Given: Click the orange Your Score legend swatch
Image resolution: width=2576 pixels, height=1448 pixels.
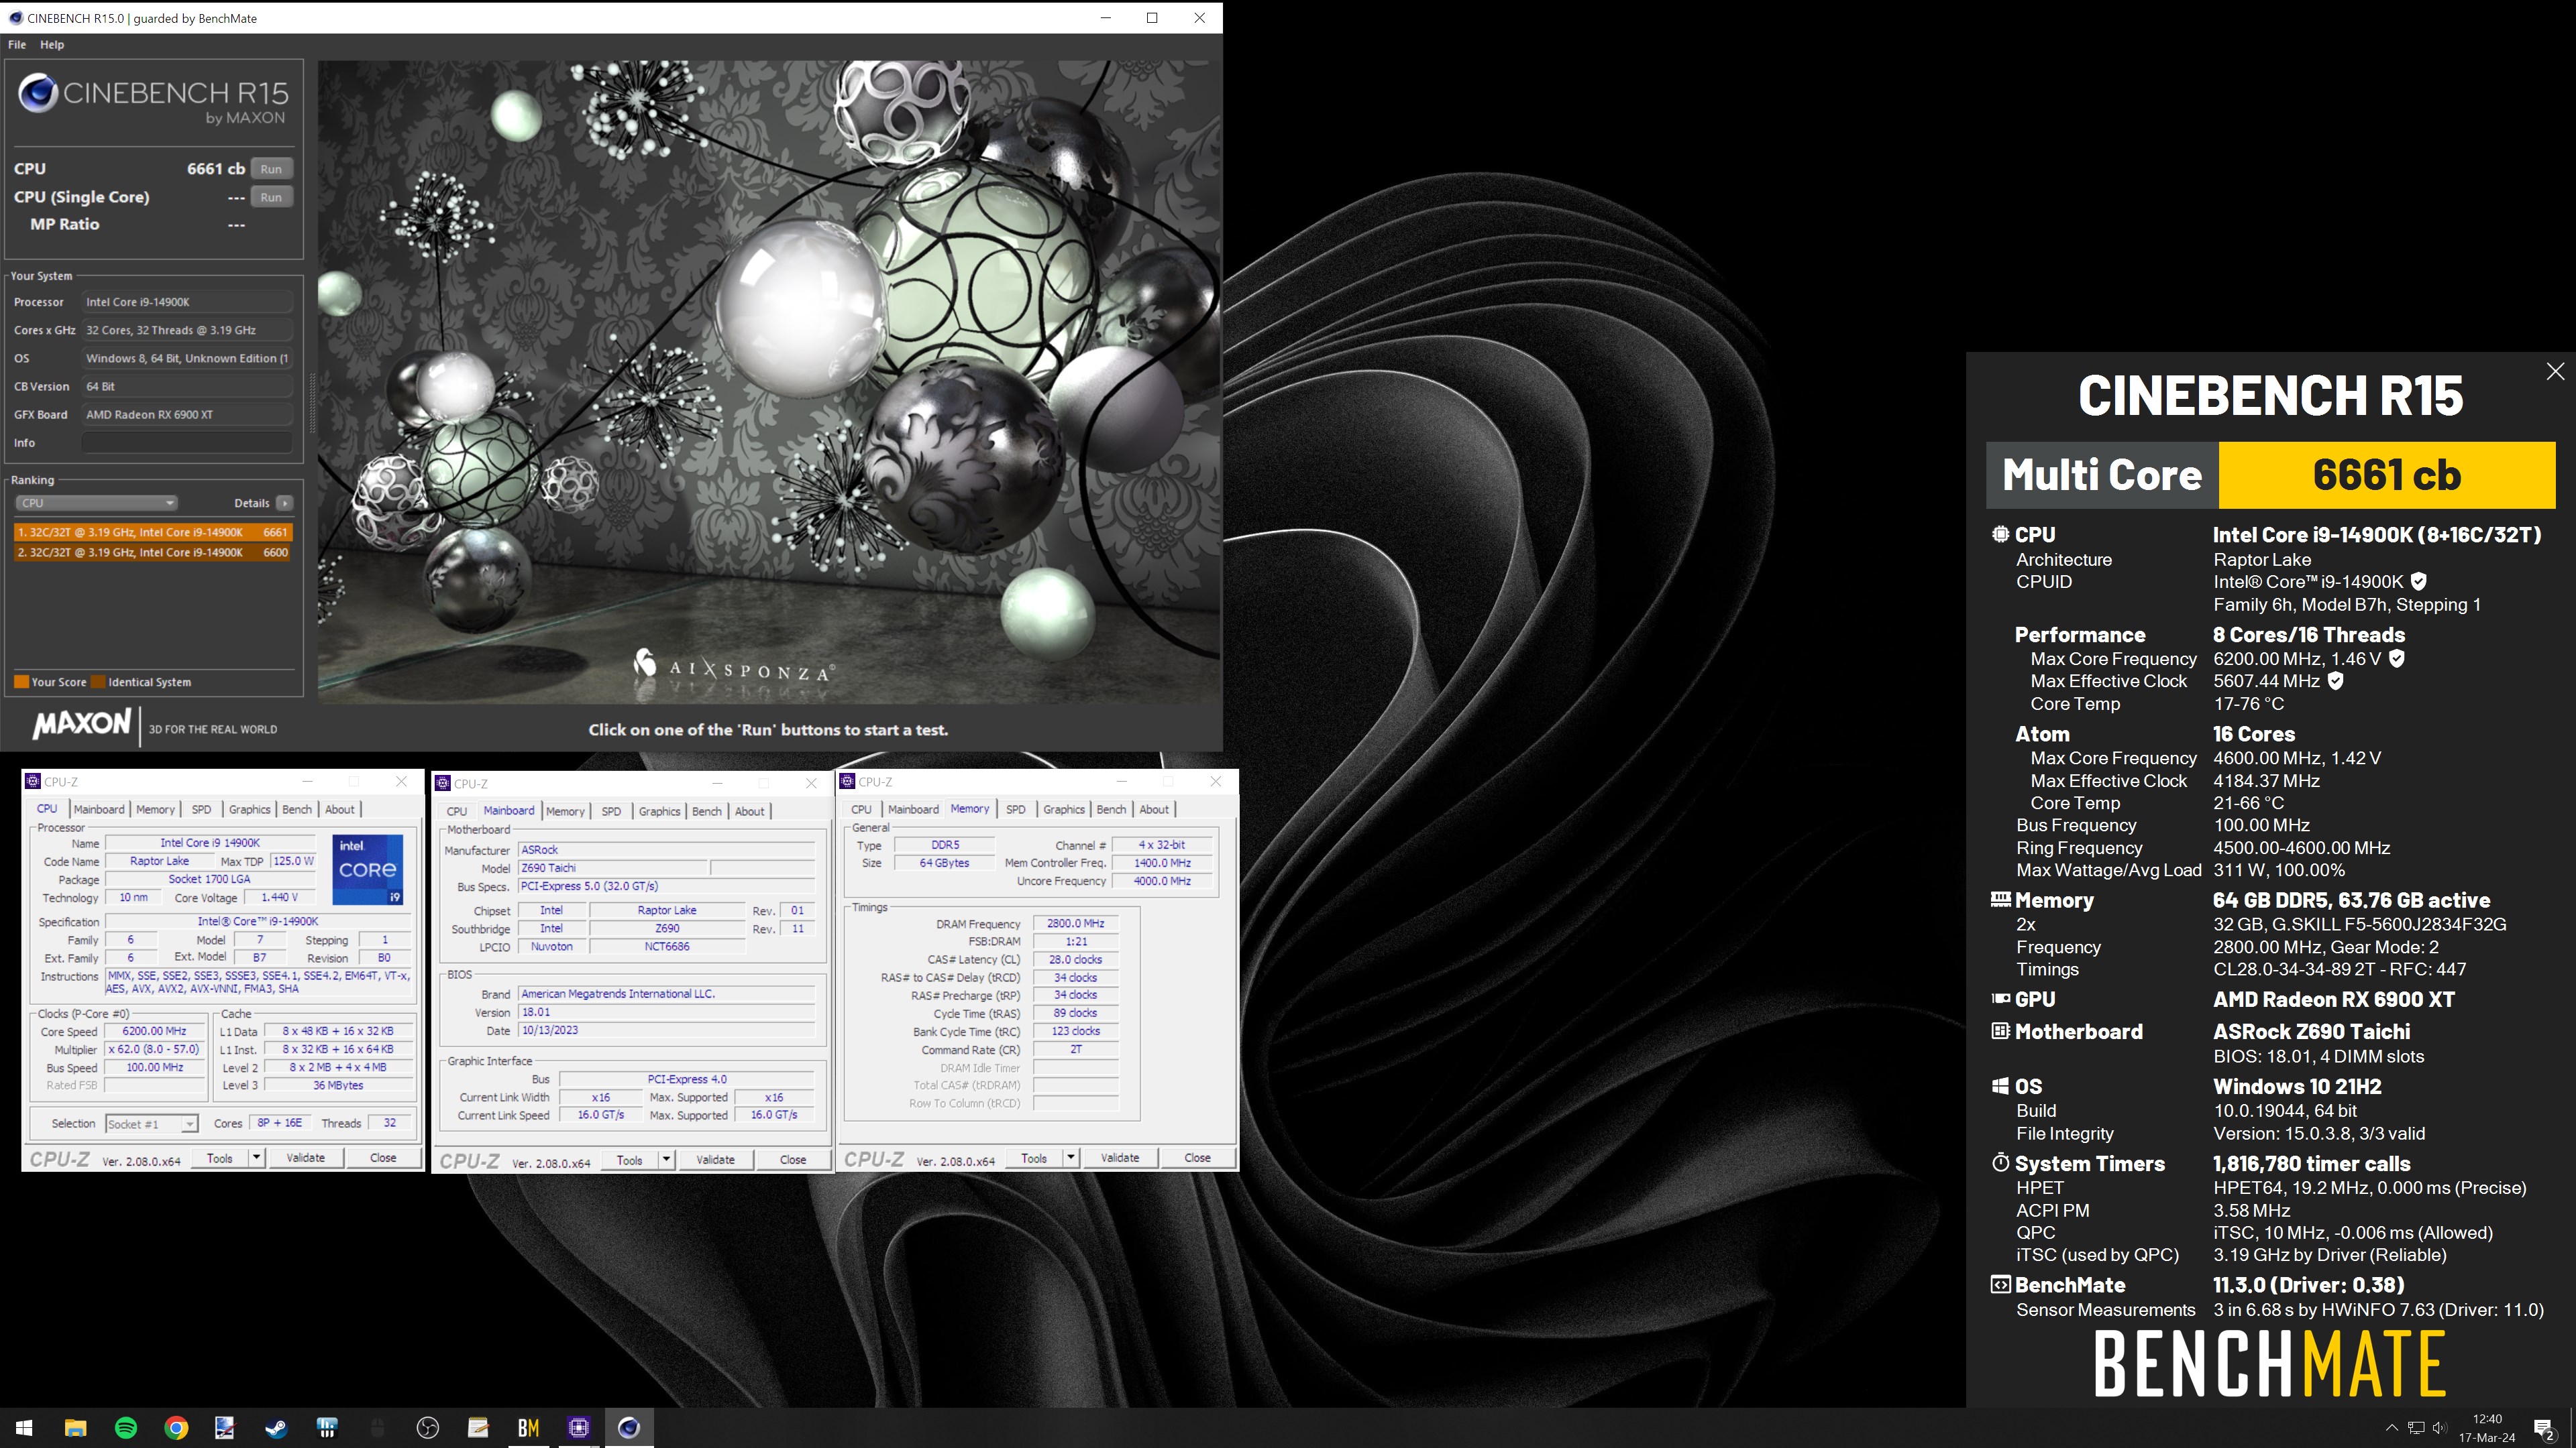Looking at the screenshot, I should 21,682.
